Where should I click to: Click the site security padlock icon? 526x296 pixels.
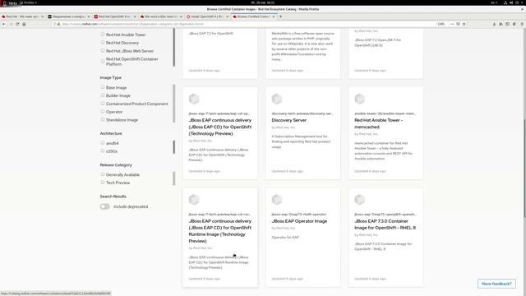59,24
